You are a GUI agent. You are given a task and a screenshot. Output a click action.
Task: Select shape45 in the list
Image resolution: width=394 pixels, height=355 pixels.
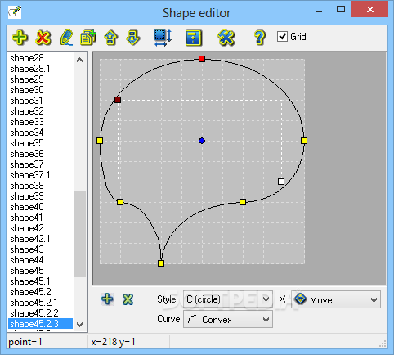point(27,271)
